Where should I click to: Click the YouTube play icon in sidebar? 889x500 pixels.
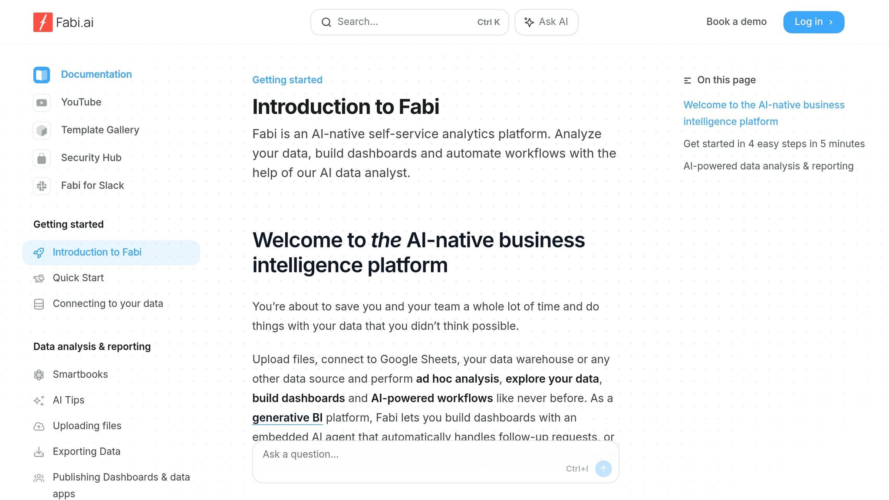click(x=42, y=103)
